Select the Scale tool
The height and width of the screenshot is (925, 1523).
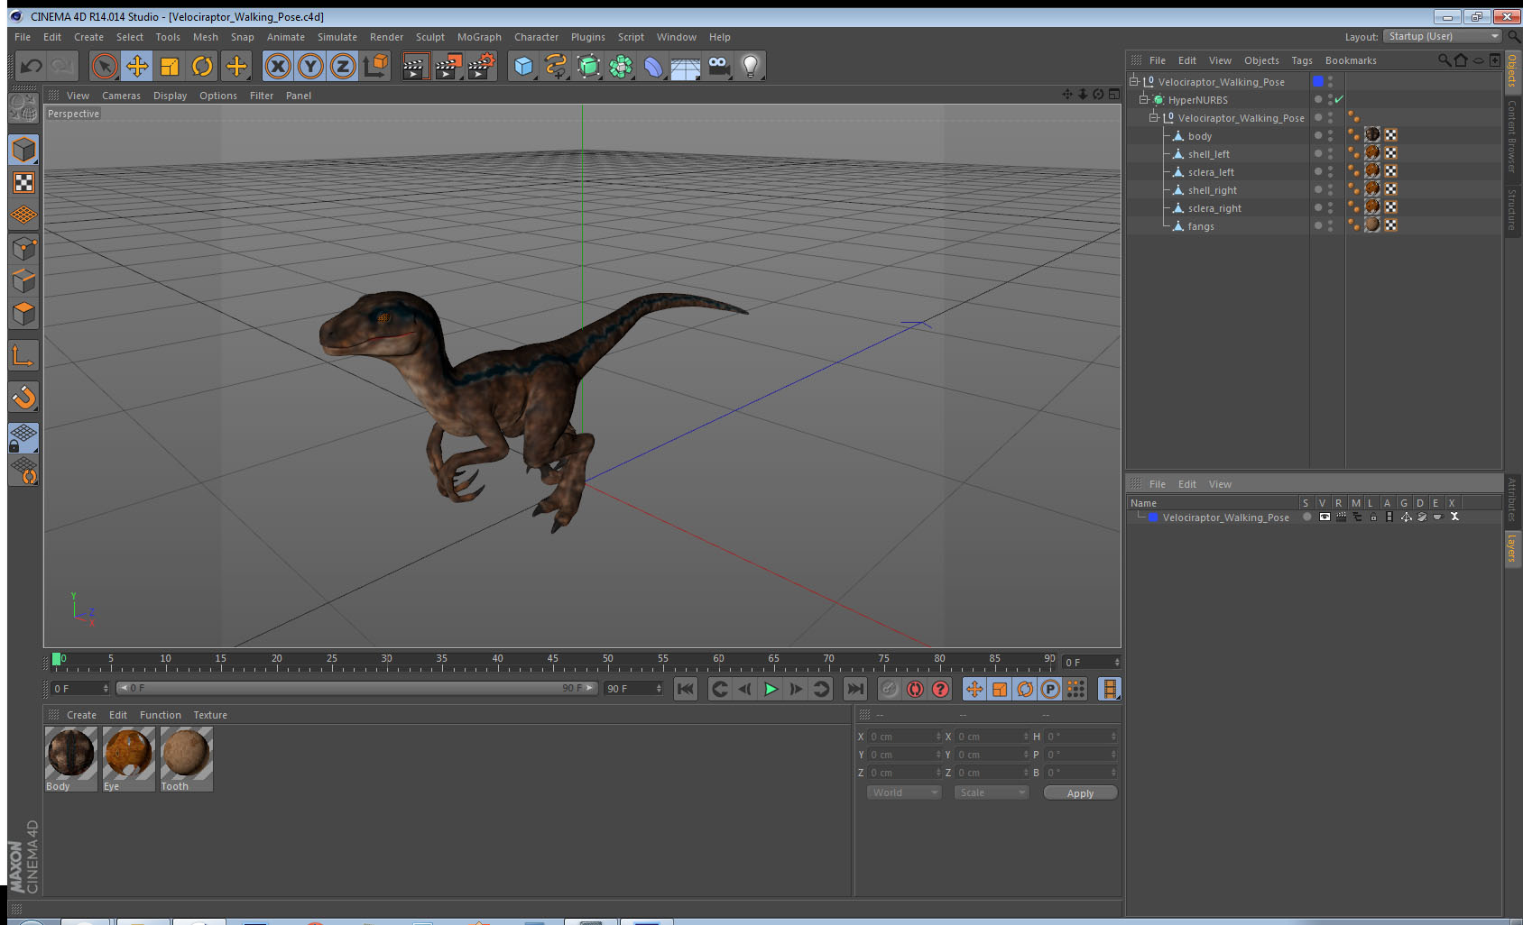(x=170, y=66)
